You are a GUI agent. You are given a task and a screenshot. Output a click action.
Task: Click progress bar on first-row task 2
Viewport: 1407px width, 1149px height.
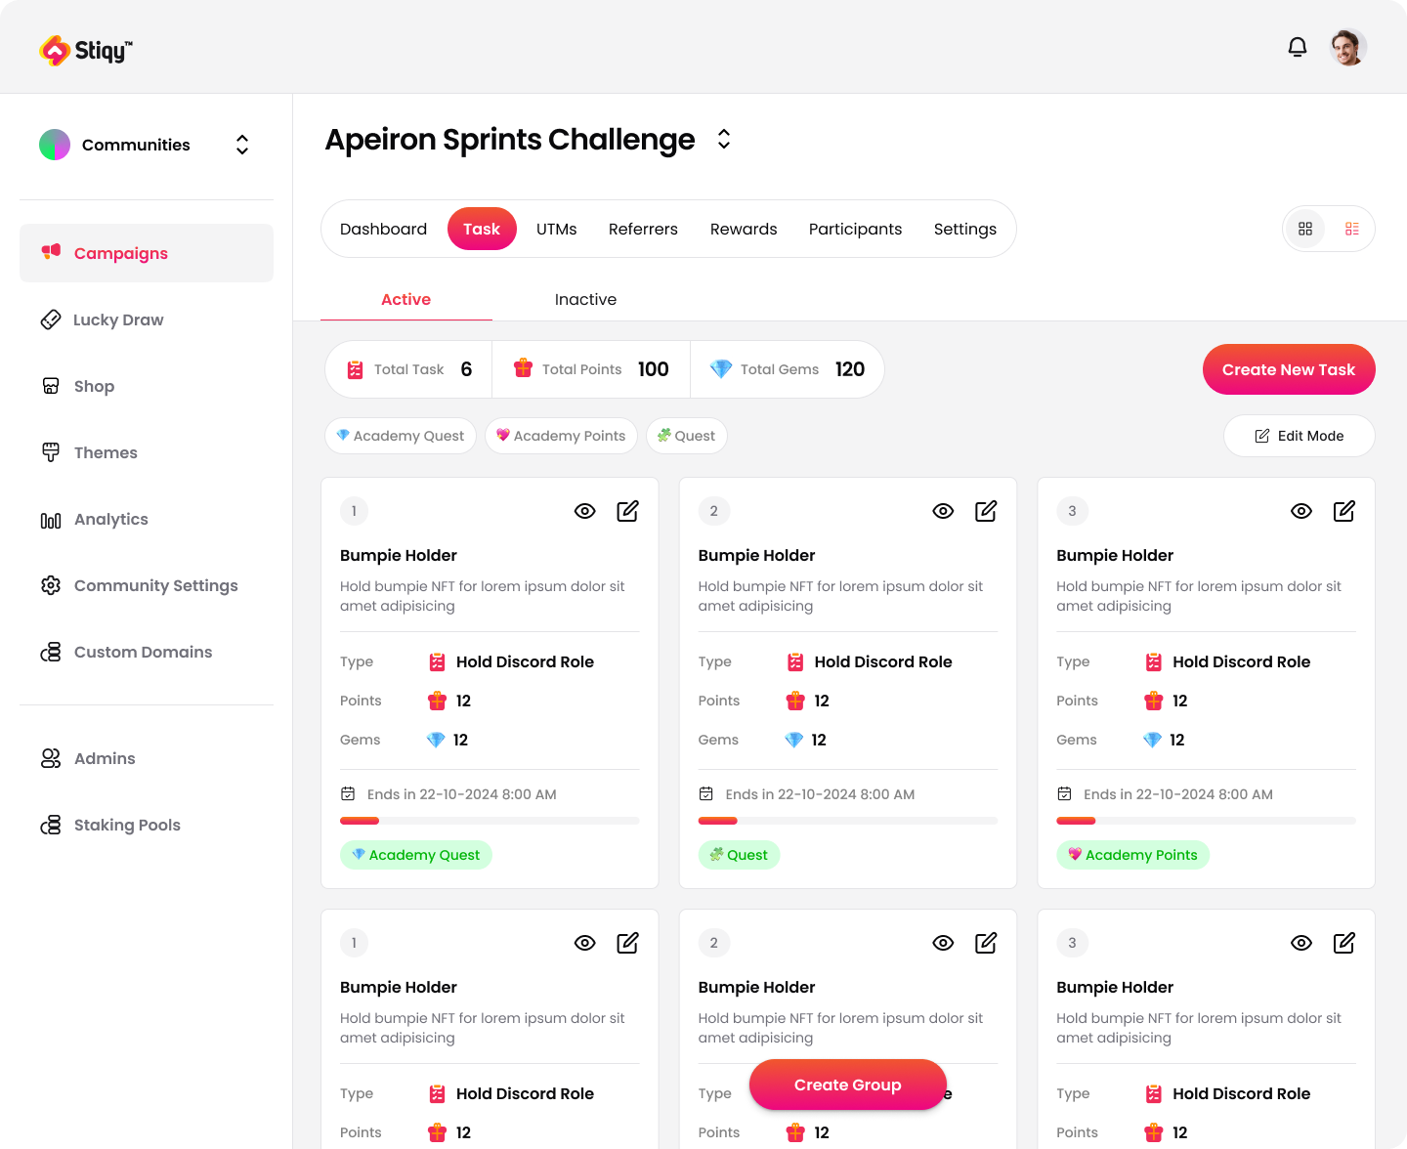(848, 821)
